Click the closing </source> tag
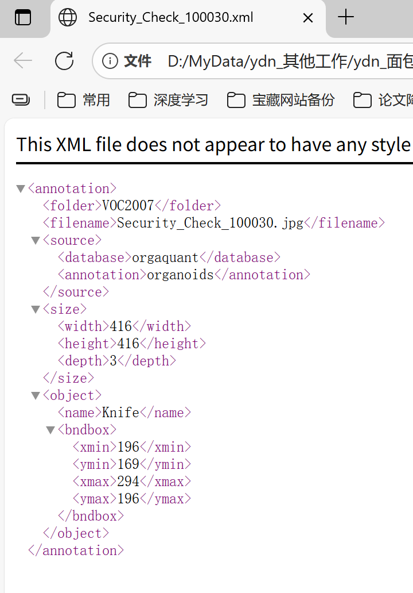The height and width of the screenshot is (593, 413). 76,292
